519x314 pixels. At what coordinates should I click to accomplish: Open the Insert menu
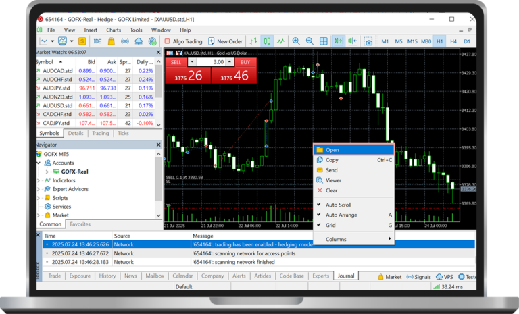(91, 30)
